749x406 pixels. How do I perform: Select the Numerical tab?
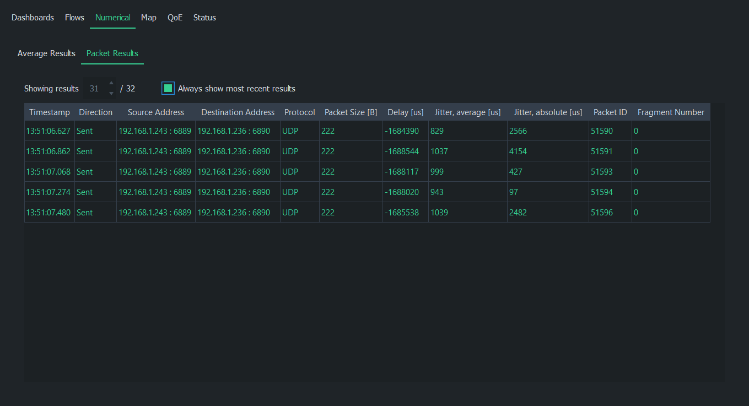(112, 18)
